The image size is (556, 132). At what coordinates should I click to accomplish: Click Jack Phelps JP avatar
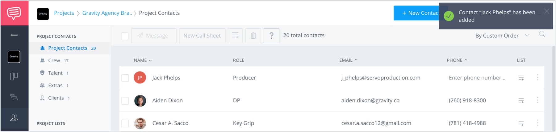click(x=140, y=78)
